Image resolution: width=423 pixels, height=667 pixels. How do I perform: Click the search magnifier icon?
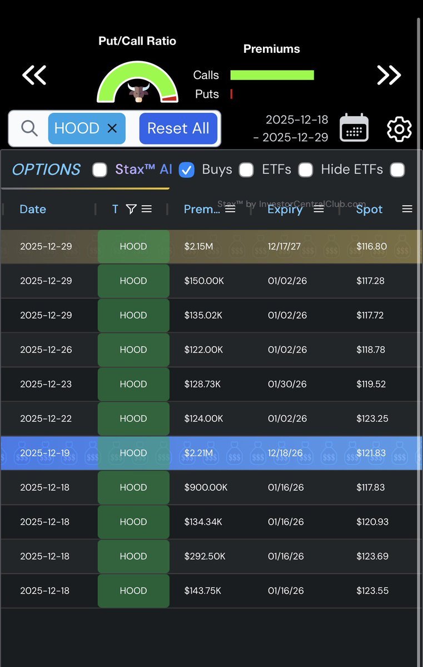[29, 128]
